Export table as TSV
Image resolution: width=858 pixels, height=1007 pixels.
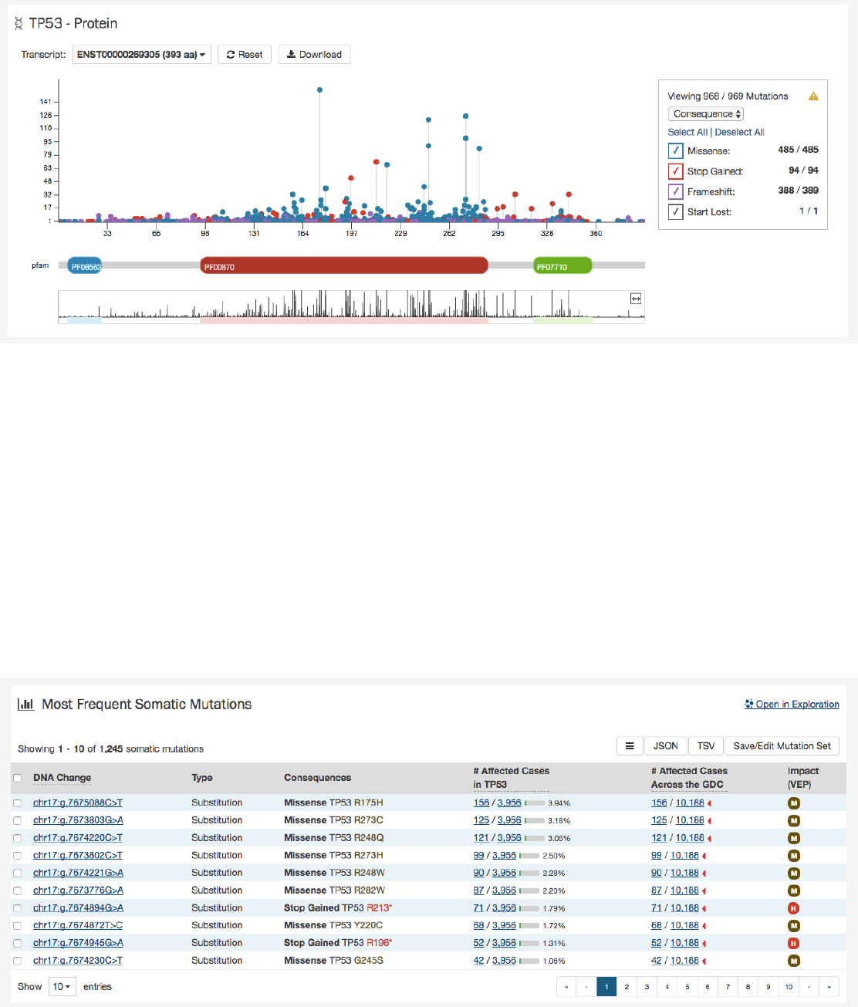click(706, 746)
